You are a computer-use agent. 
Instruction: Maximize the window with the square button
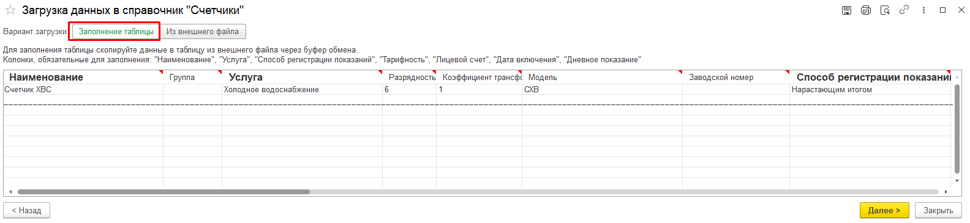[943, 10]
